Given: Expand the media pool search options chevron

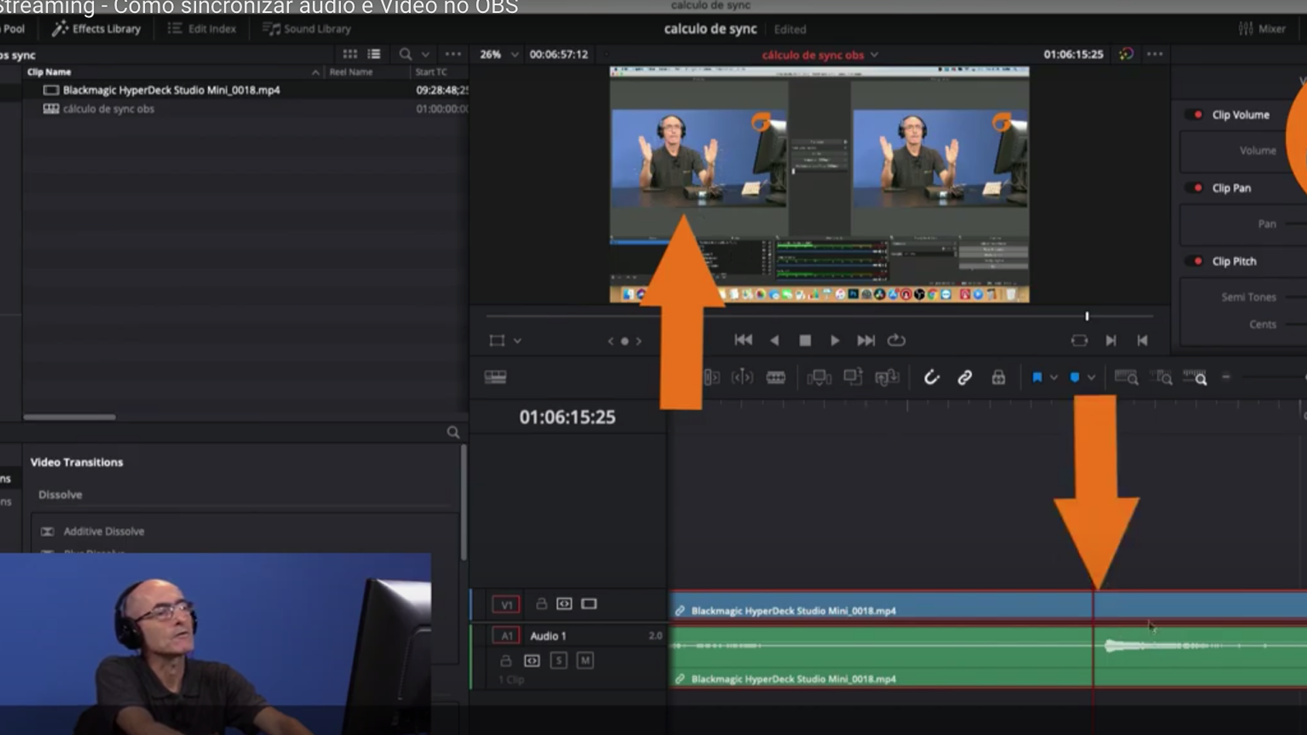Looking at the screenshot, I should pos(425,54).
